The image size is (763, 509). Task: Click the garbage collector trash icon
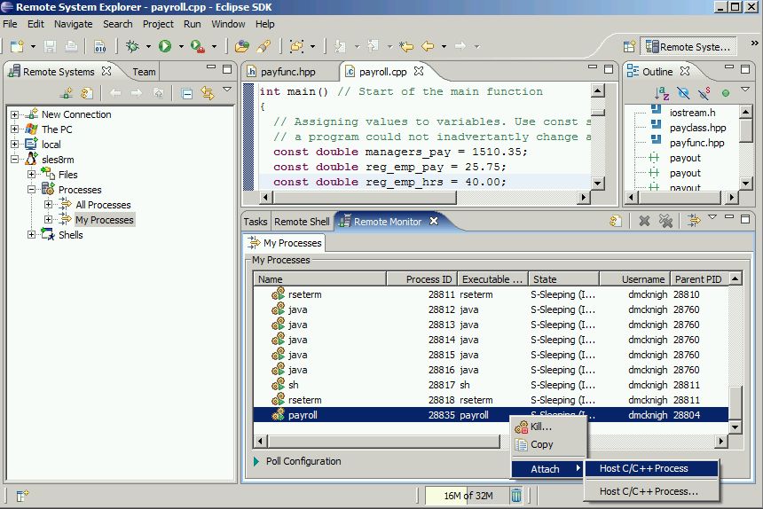point(515,496)
